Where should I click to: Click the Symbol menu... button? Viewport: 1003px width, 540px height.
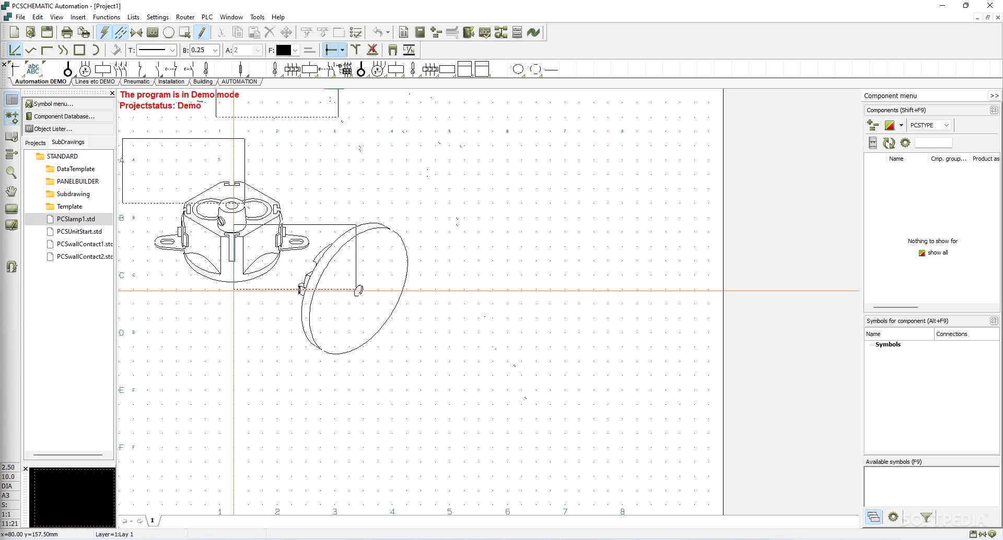(69, 104)
